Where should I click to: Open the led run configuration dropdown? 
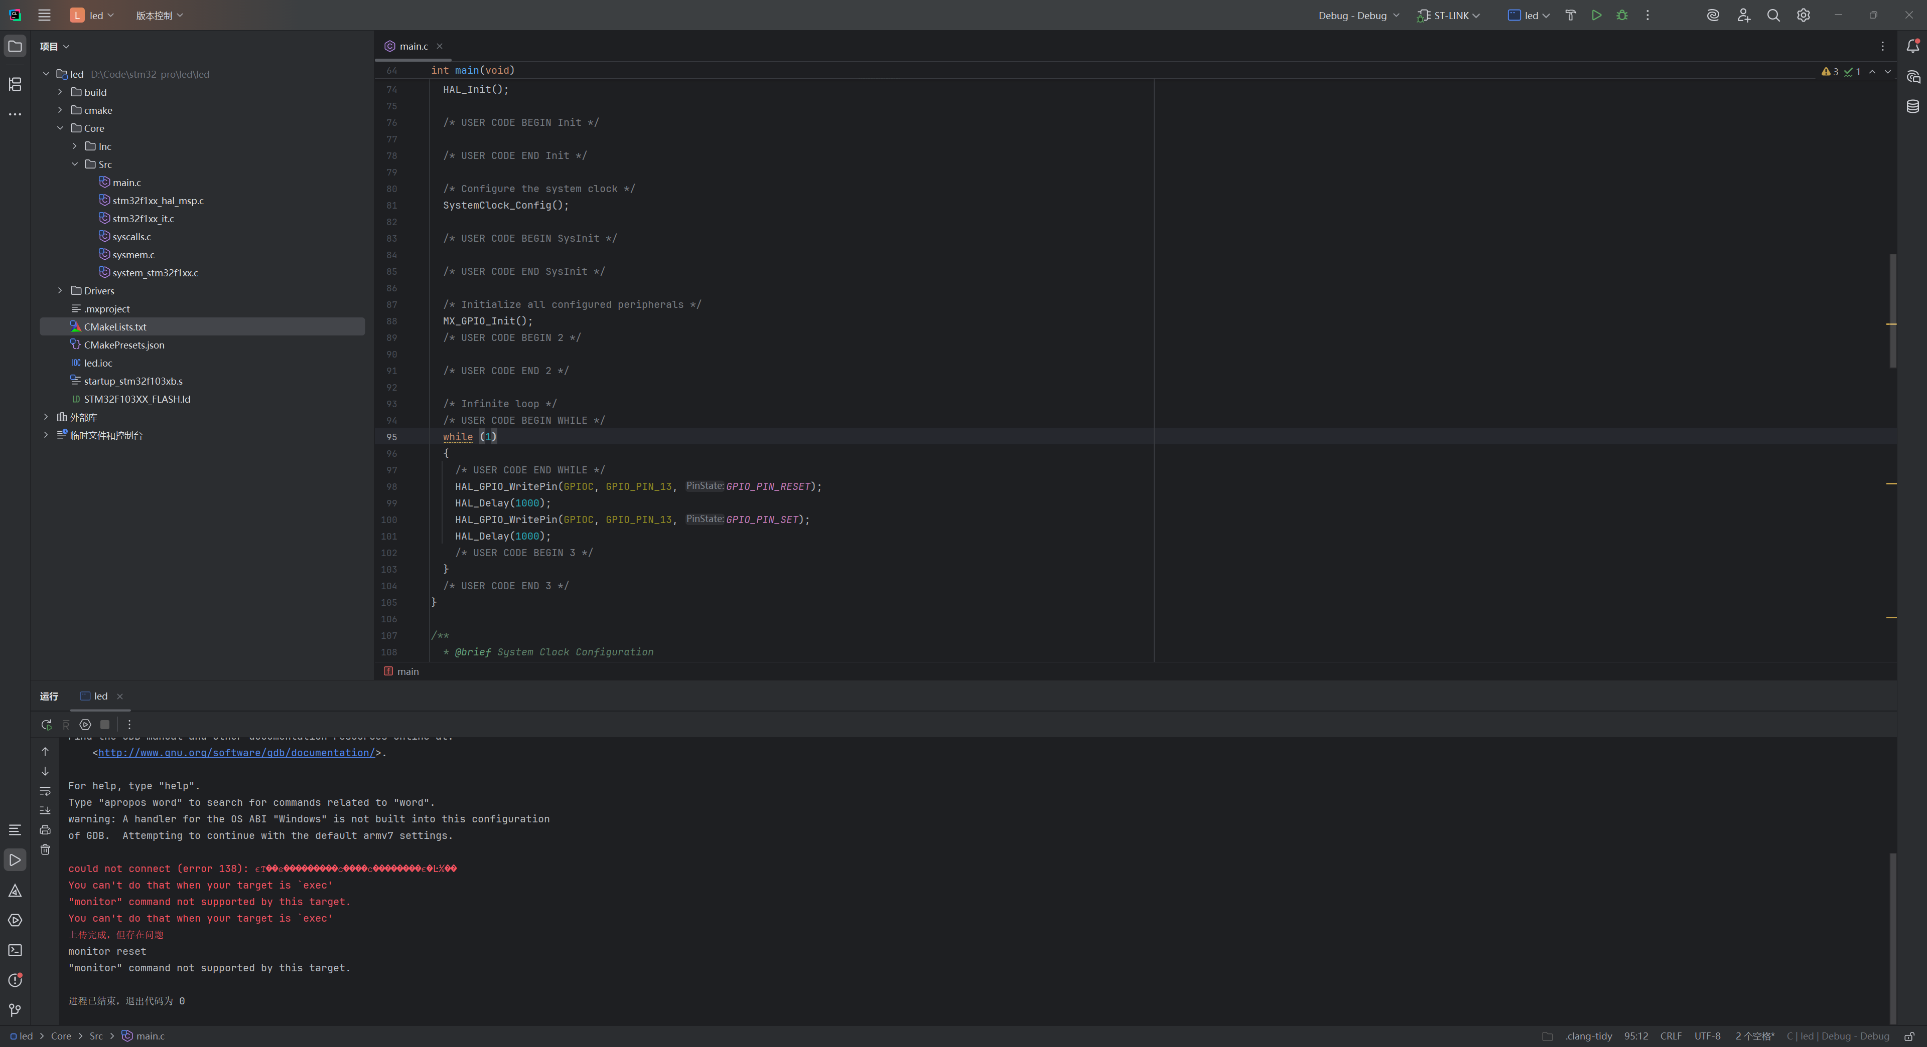pos(1529,15)
